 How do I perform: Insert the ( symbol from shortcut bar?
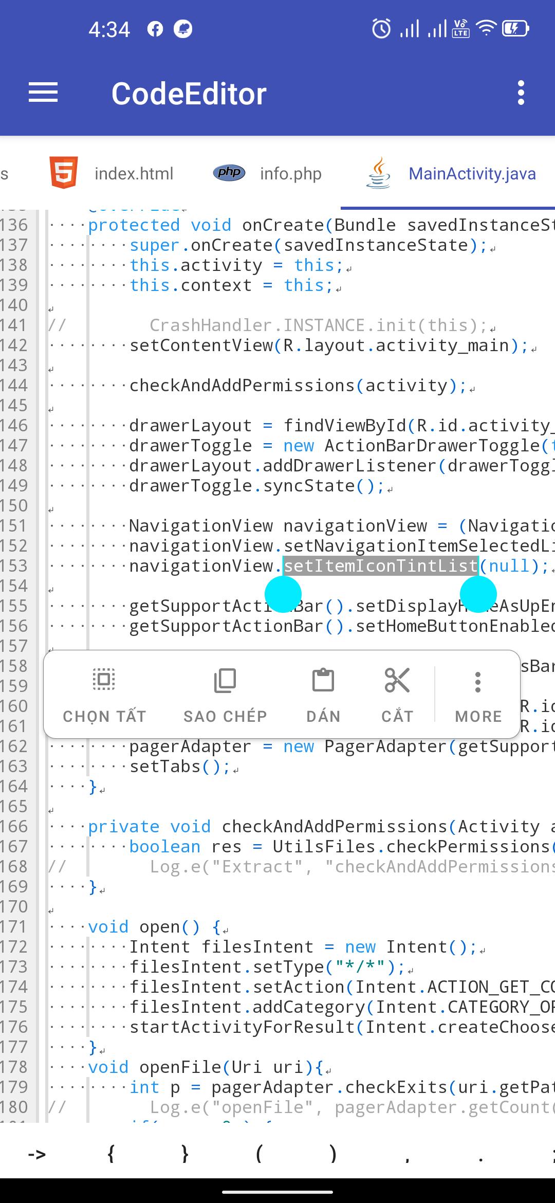(x=259, y=1154)
